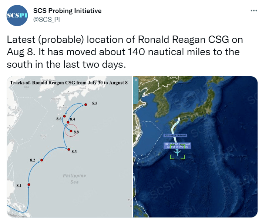This screenshot has height=223, width=262.
Task: Click the red dot labeled 8.3
Action: click(x=69, y=149)
